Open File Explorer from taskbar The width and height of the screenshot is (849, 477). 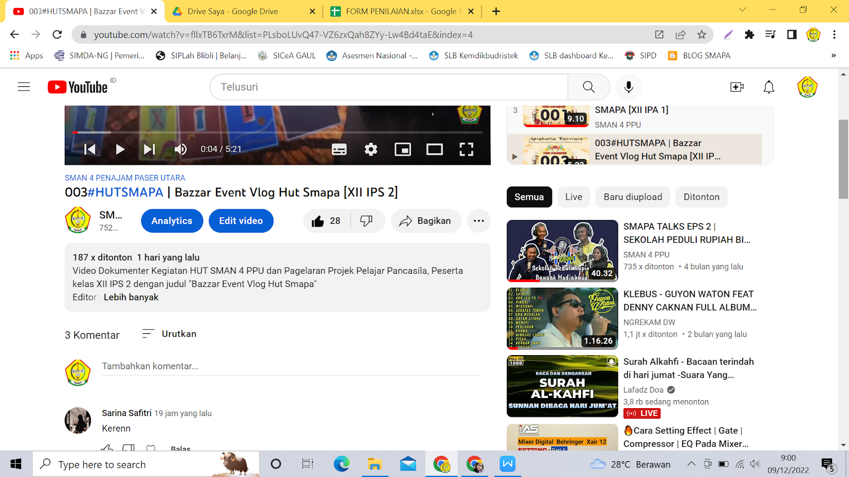point(375,464)
